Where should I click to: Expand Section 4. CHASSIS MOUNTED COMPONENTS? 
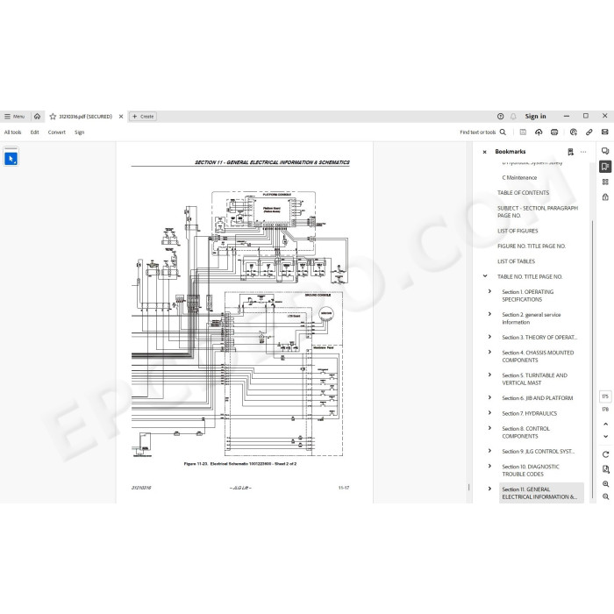pyautogui.click(x=489, y=352)
